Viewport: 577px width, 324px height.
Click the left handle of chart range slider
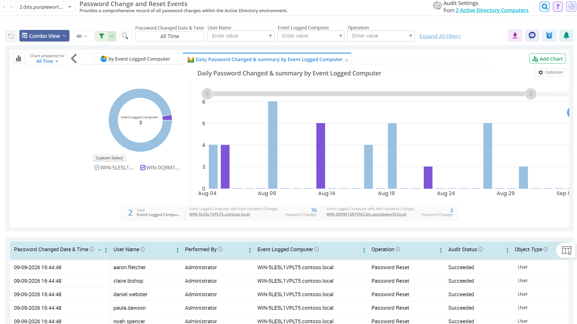207,94
